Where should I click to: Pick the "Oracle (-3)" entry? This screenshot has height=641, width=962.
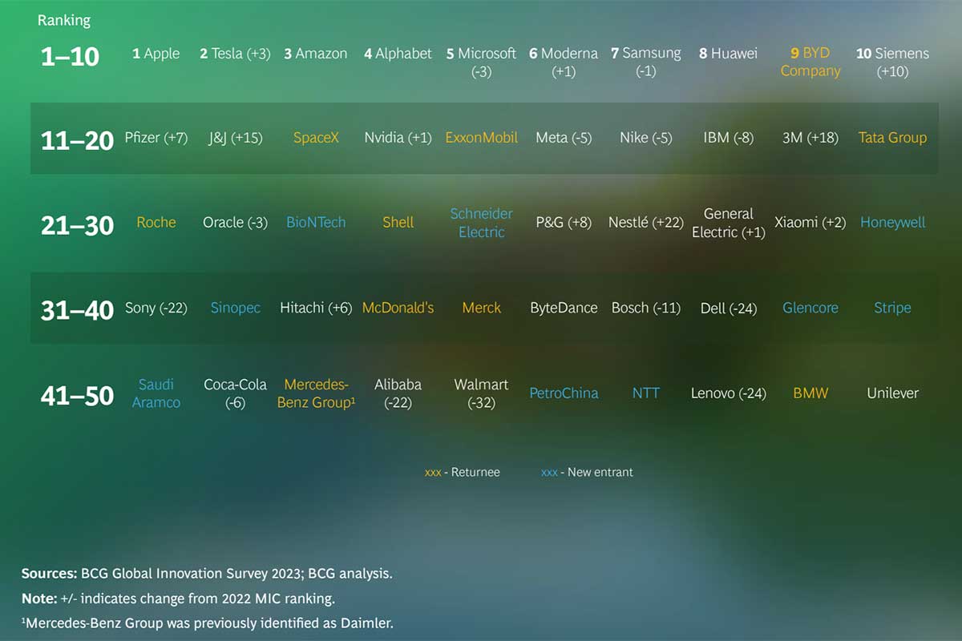click(x=236, y=223)
